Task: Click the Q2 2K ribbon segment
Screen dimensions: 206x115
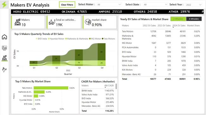Action: [56, 58]
